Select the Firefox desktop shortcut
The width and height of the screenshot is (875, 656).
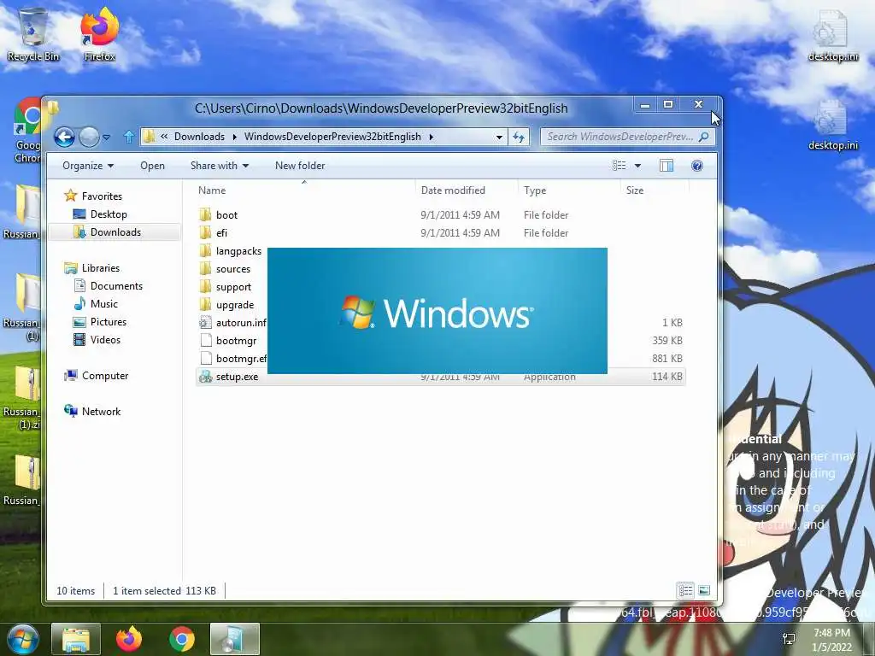coord(99,34)
